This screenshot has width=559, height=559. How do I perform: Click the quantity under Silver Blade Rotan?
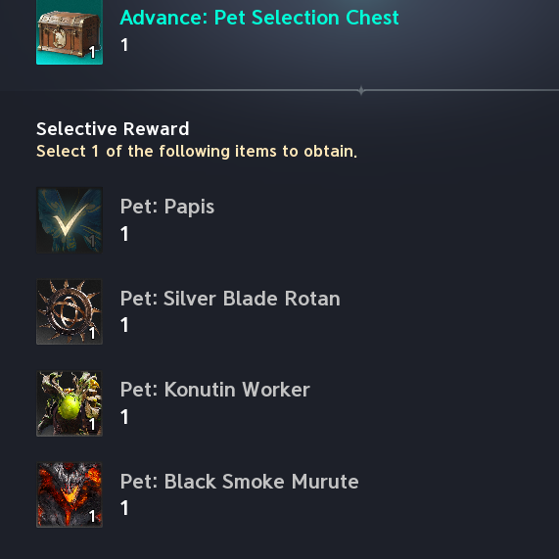click(124, 325)
